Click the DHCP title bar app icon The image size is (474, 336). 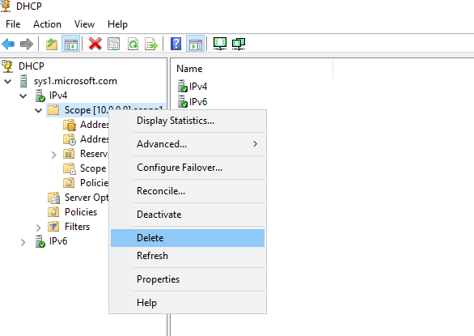(x=6, y=6)
